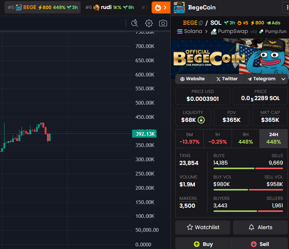Open Alerts for BEGE
Viewport: 289px width, 249px height.
pos(260,227)
